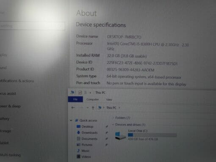Click the Local Disk (C:) drive icon
Screen dimensions: 216x162
(x=120, y=136)
